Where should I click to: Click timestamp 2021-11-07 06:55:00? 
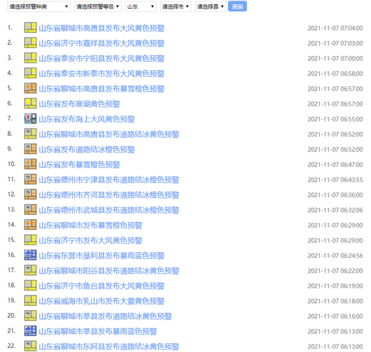tap(335, 119)
